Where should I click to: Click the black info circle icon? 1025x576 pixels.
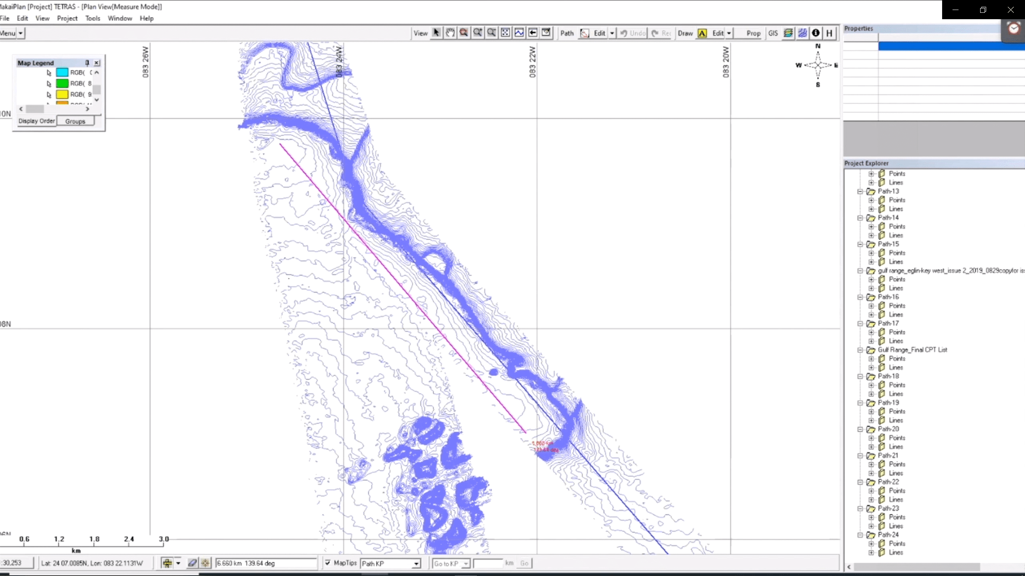pyautogui.click(x=816, y=33)
